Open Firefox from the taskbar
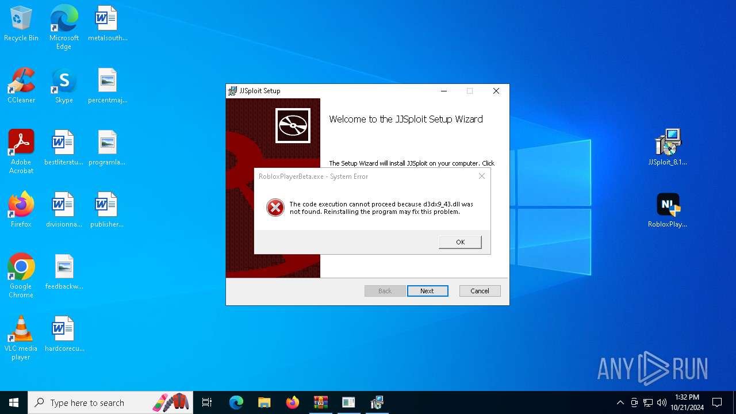736x414 pixels. click(x=293, y=402)
